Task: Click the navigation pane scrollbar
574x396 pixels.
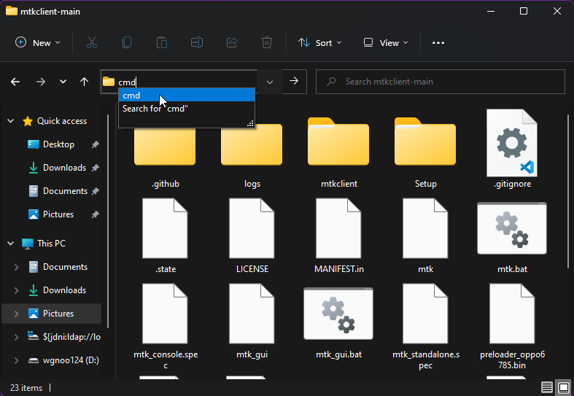Action: click(x=108, y=222)
